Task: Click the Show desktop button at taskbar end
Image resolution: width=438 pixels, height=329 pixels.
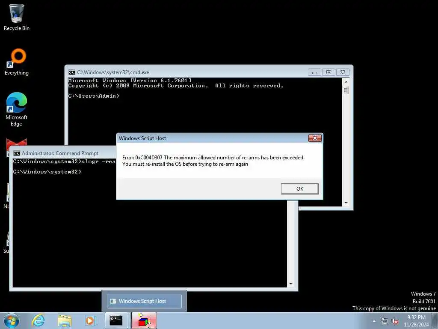Action: pos(436,320)
